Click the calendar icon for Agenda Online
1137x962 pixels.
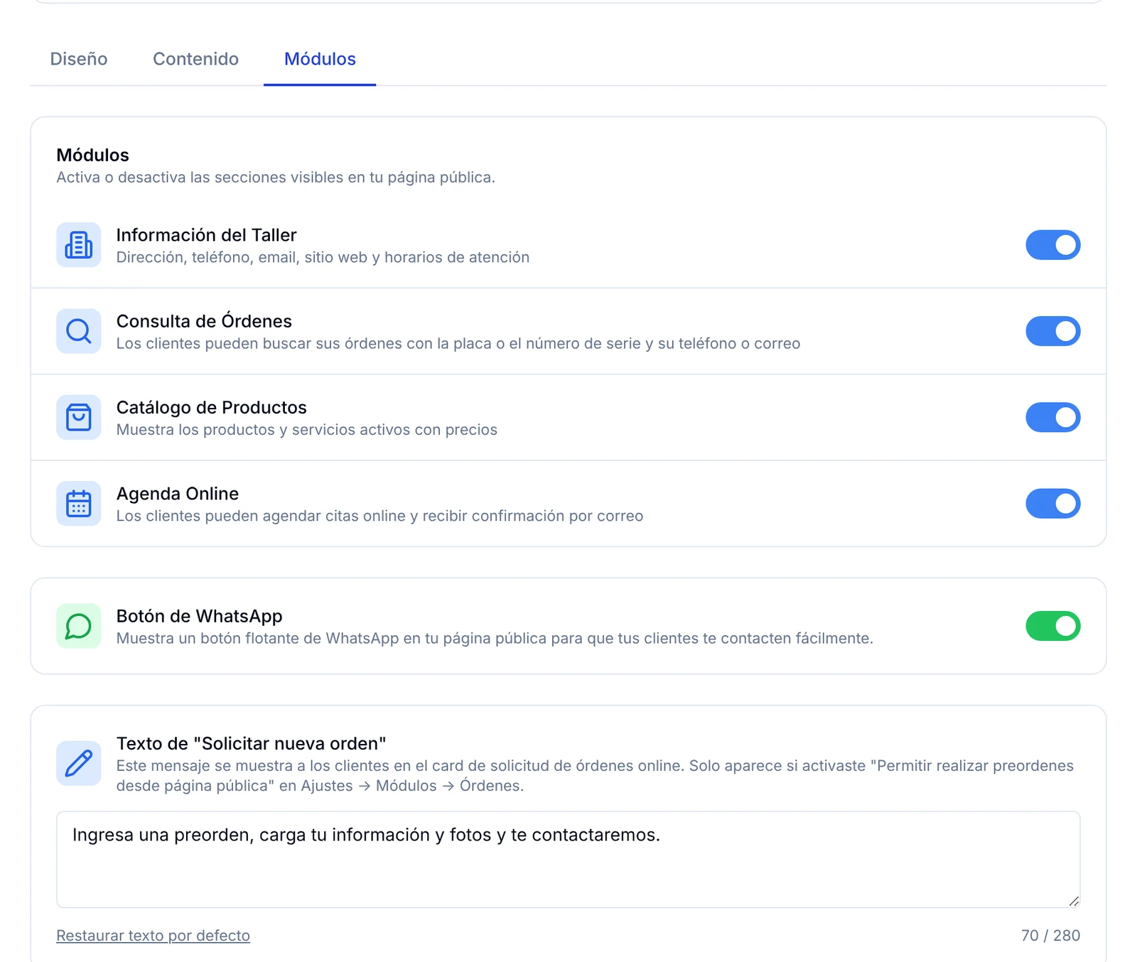(78, 504)
